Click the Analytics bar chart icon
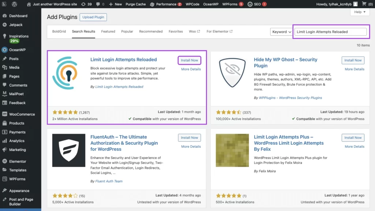The image size is (375, 211). (x=4, y=141)
